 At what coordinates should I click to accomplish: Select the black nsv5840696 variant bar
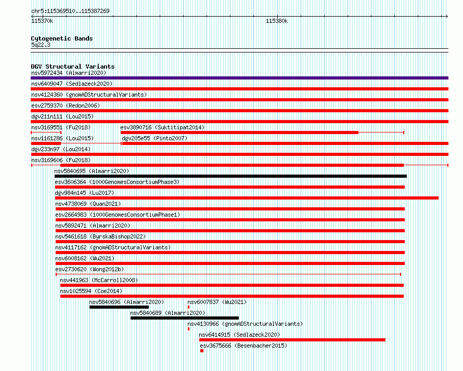point(119,307)
